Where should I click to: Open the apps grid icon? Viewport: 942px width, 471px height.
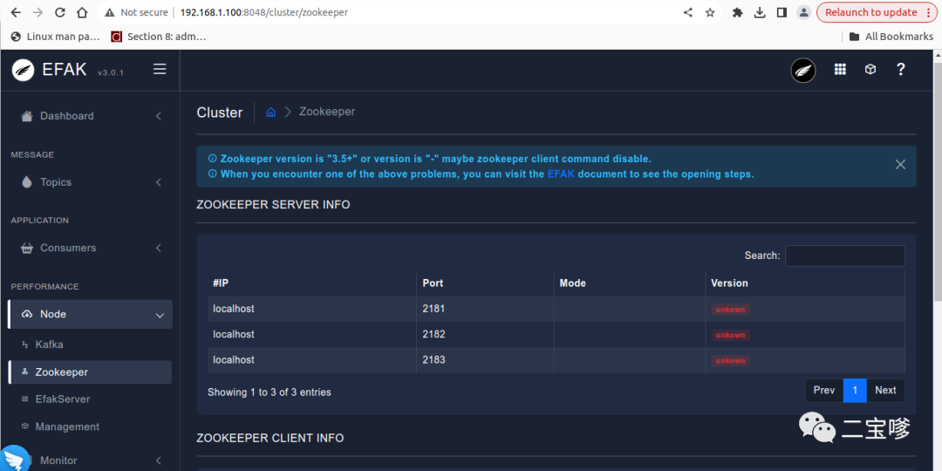pyautogui.click(x=840, y=70)
